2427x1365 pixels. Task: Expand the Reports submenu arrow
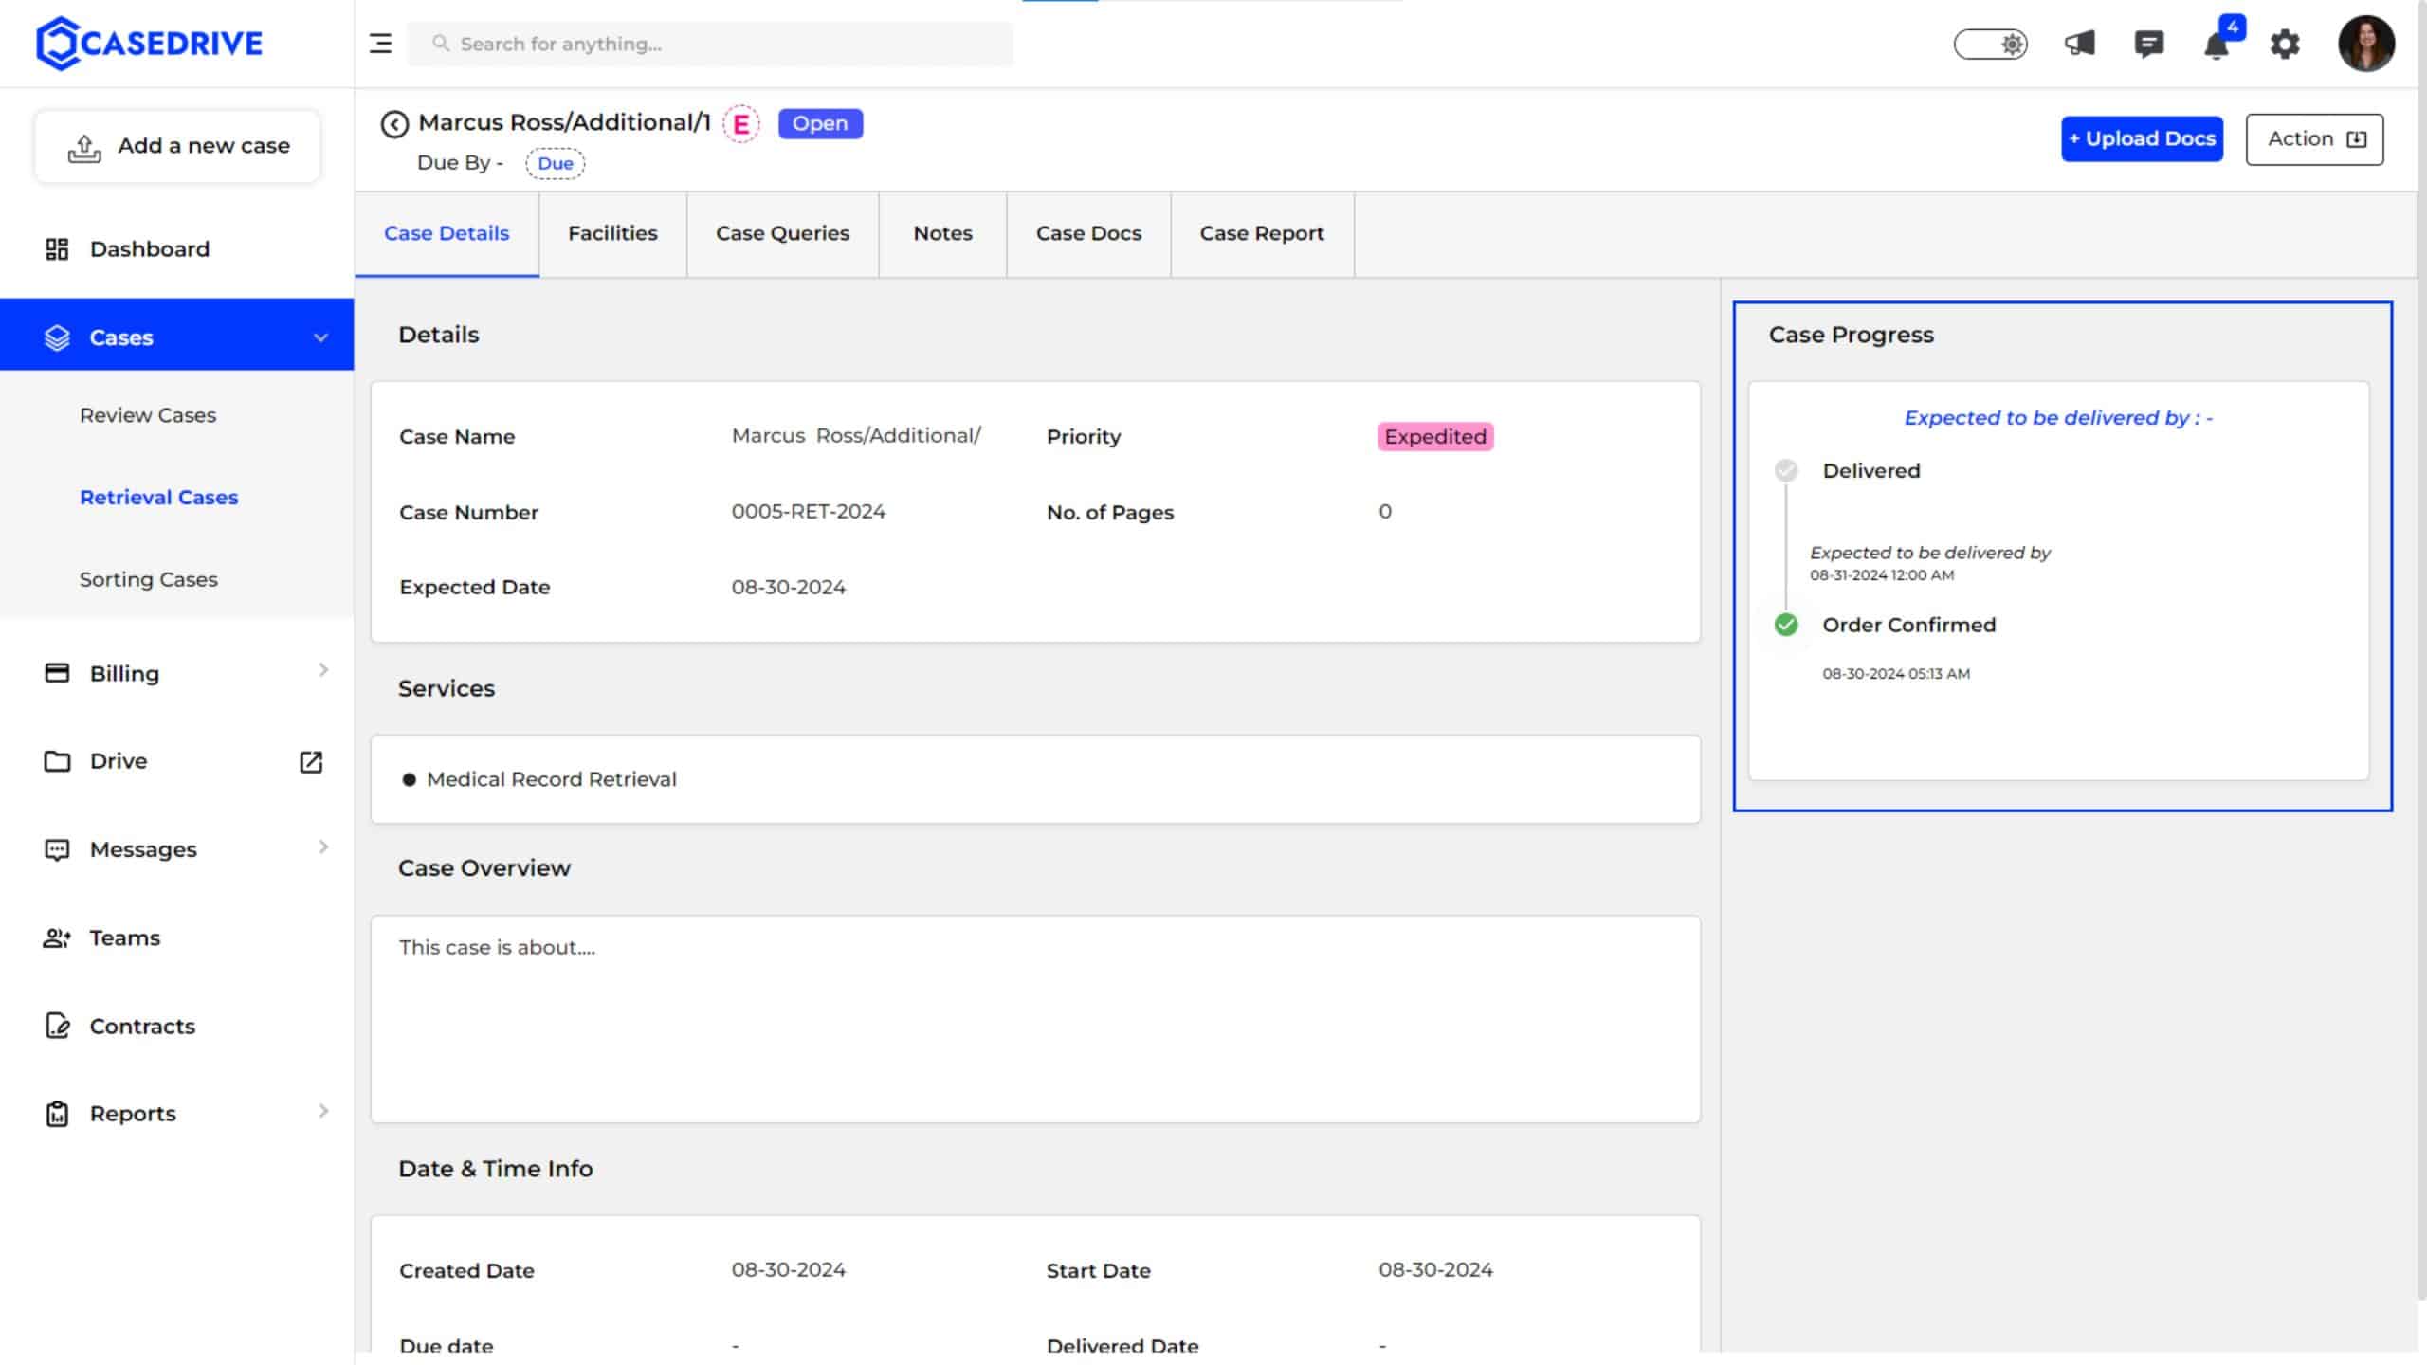pyautogui.click(x=323, y=1110)
